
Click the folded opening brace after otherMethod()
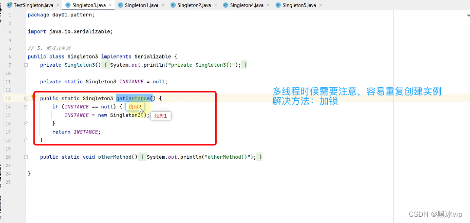[142, 157]
